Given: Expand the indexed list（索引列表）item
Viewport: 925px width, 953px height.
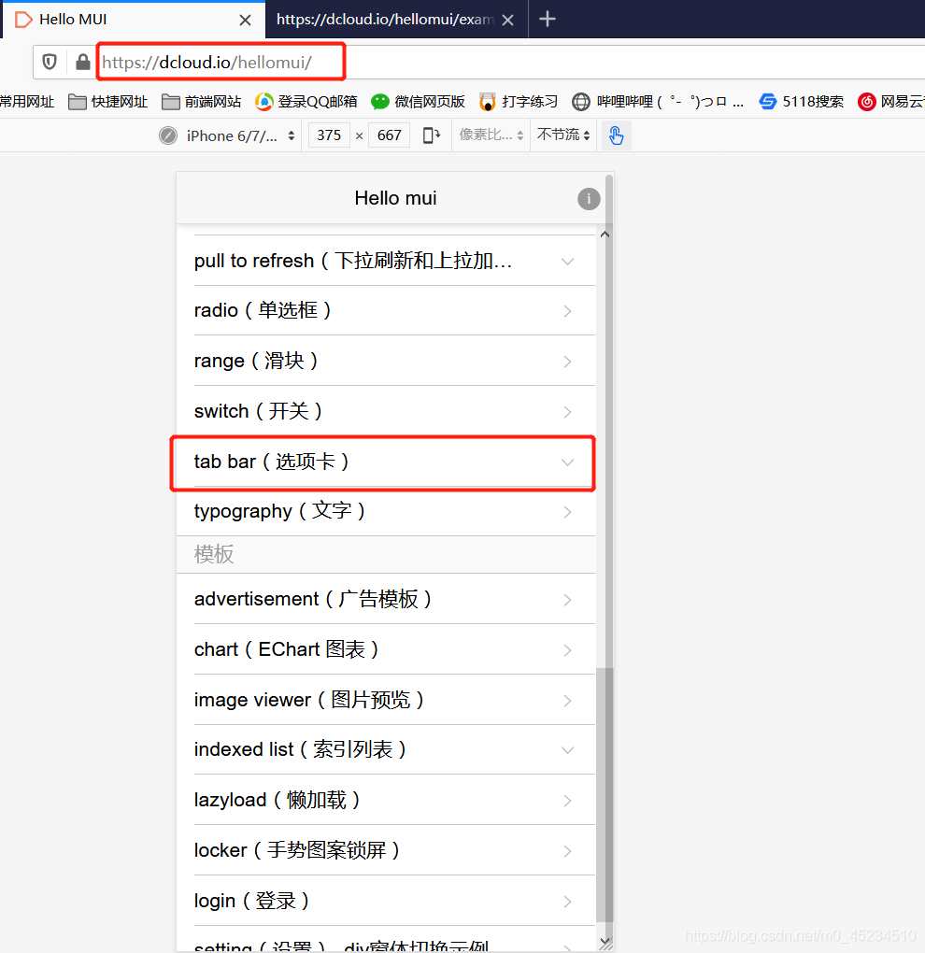Looking at the screenshot, I should click(386, 750).
